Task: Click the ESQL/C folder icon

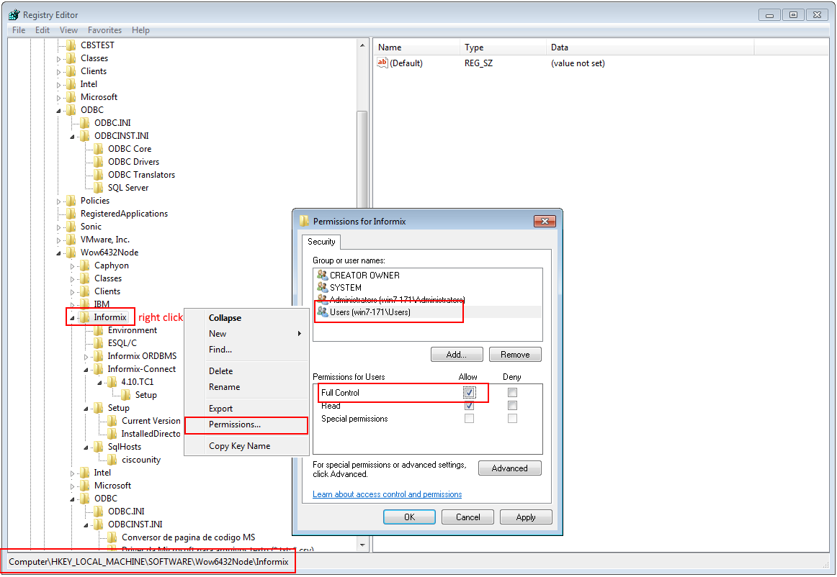Action: 99,343
